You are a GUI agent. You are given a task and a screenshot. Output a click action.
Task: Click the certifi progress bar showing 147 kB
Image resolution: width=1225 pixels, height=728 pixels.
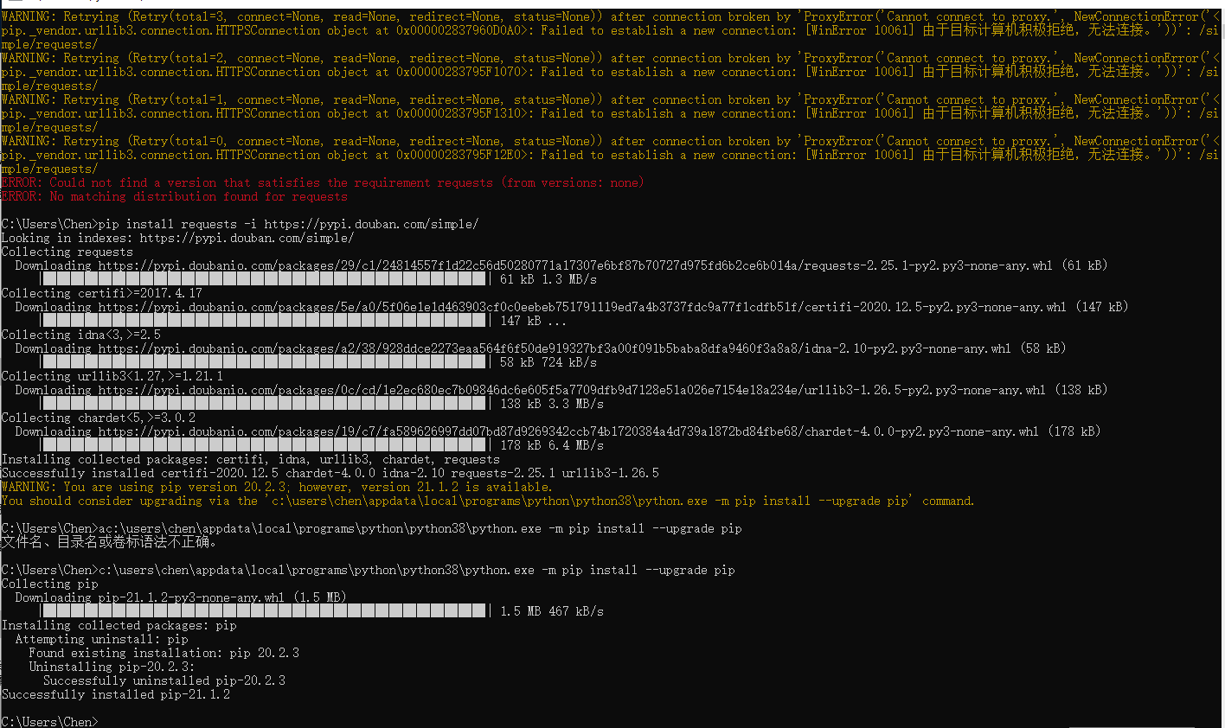pos(264,321)
